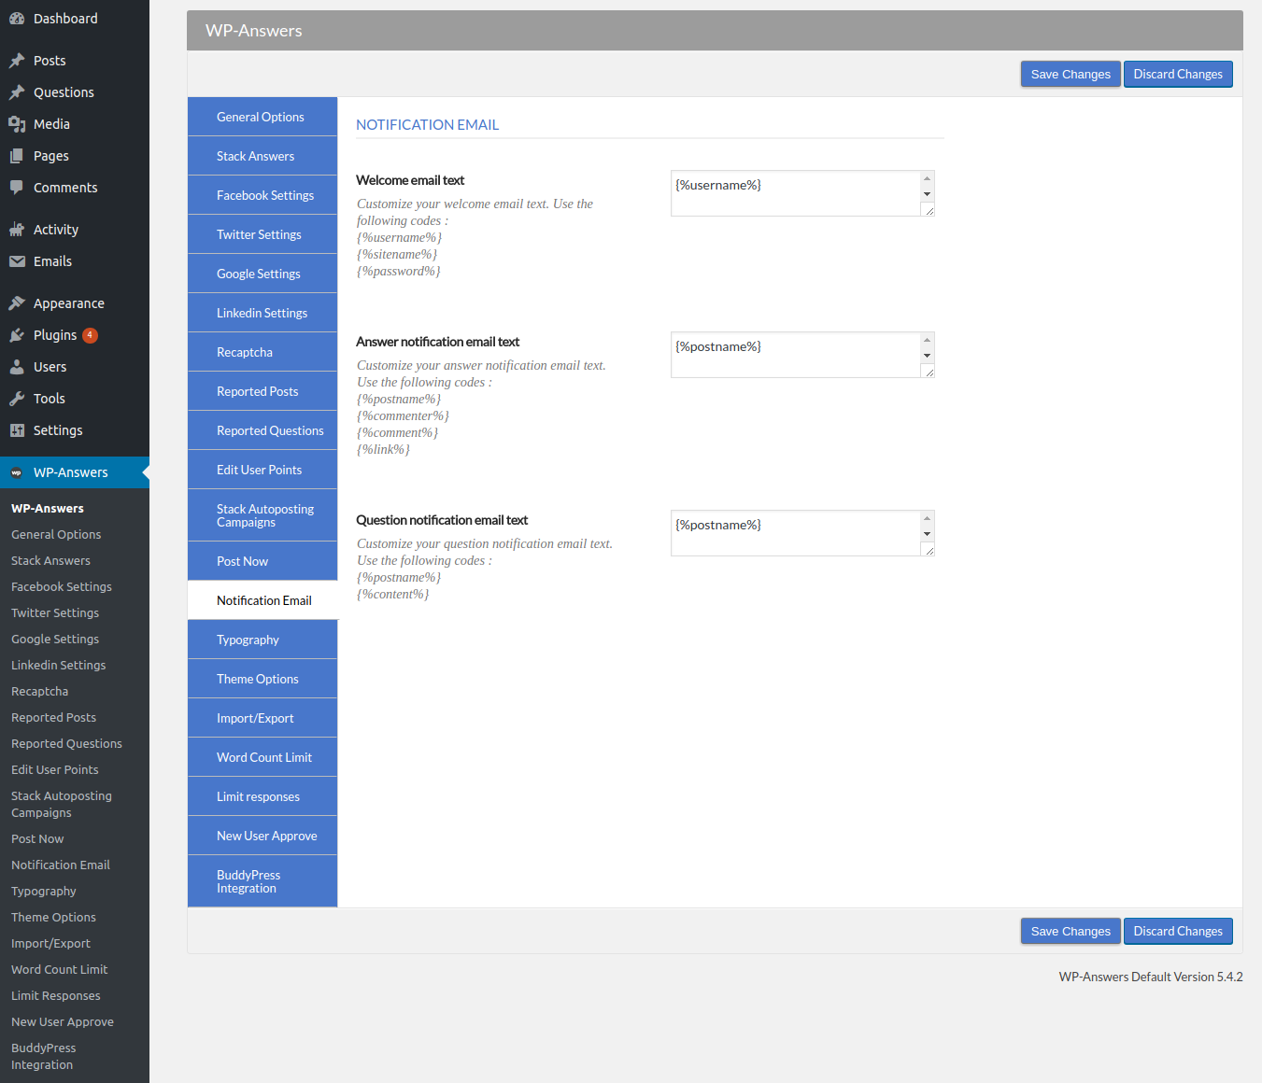The width and height of the screenshot is (1262, 1083).
Task: Open the Reported Questions tab
Action: (262, 430)
